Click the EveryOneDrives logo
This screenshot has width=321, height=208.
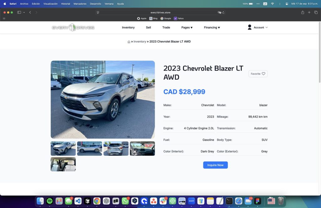pos(73,28)
